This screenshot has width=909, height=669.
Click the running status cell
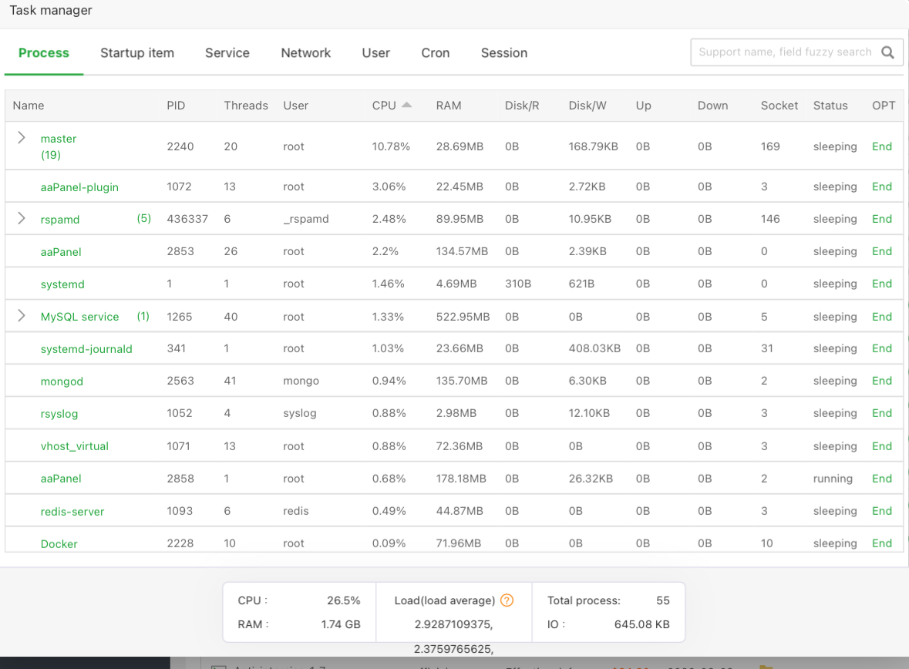tap(833, 479)
